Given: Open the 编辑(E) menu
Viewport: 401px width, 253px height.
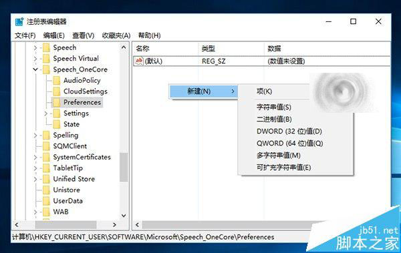Looking at the screenshot, I should (53, 35).
